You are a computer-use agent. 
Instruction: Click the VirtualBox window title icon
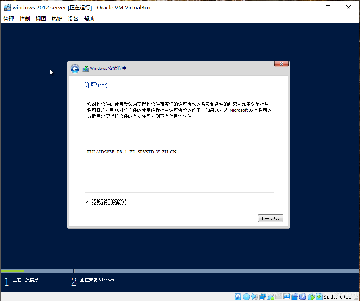(x=7, y=7)
